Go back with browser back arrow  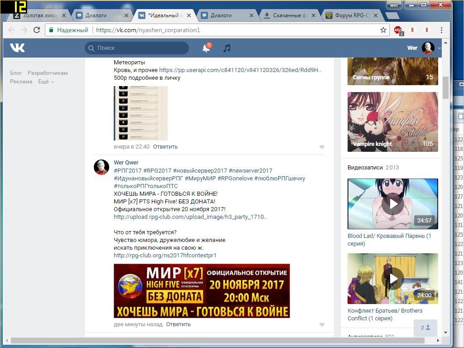tap(11, 30)
